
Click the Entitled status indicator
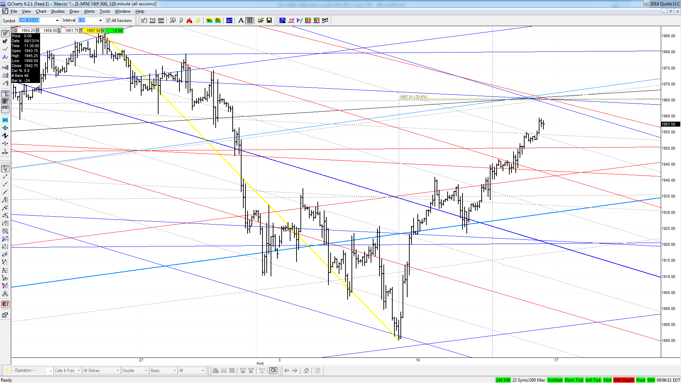click(555, 380)
